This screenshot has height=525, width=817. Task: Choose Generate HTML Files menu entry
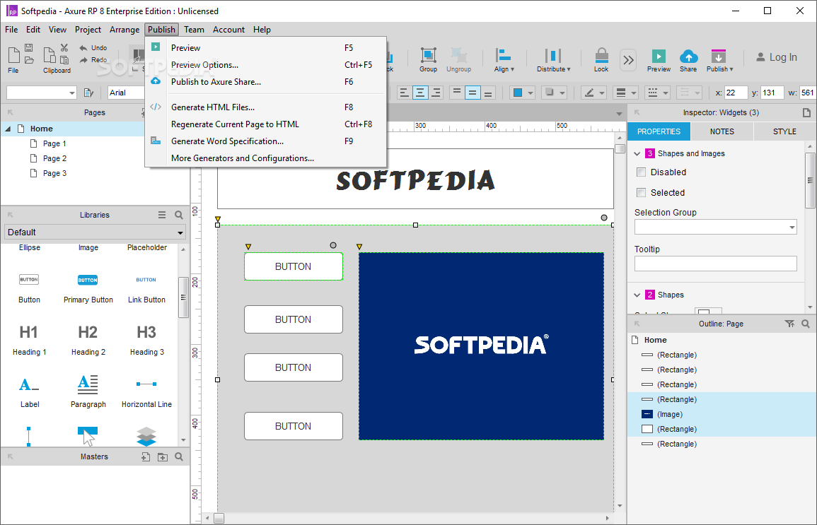coord(266,107)
